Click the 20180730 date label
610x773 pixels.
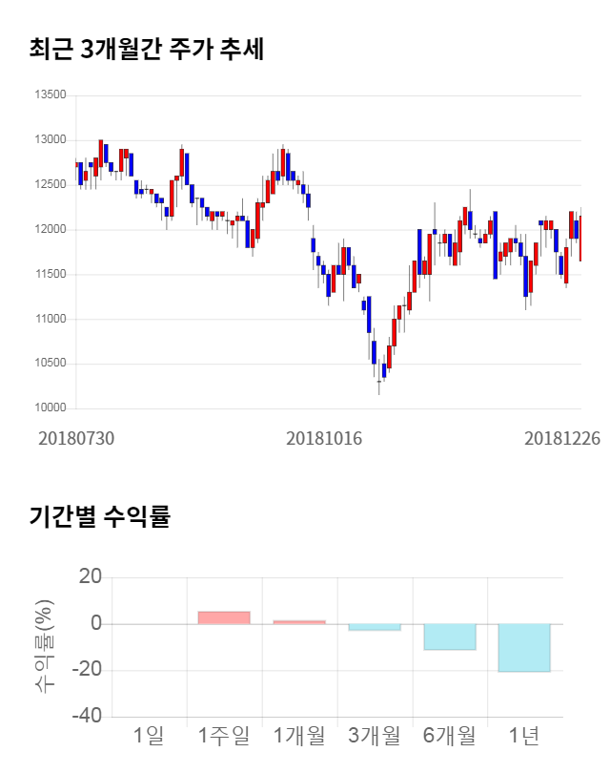point(76,438)
